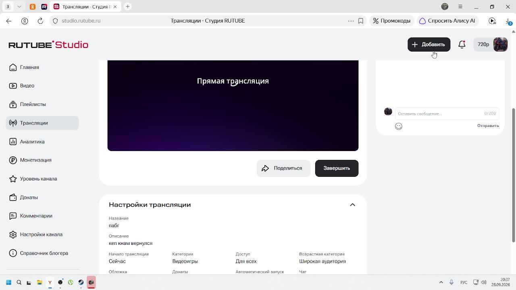
Task: Open Steam from the taskbar
Action: point(81,282)
